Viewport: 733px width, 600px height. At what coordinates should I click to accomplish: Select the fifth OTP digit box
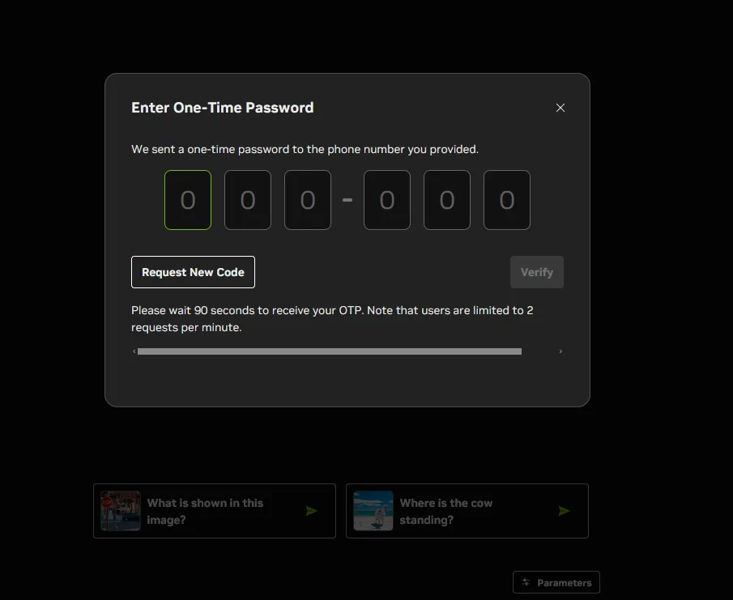tap(447, 200)
